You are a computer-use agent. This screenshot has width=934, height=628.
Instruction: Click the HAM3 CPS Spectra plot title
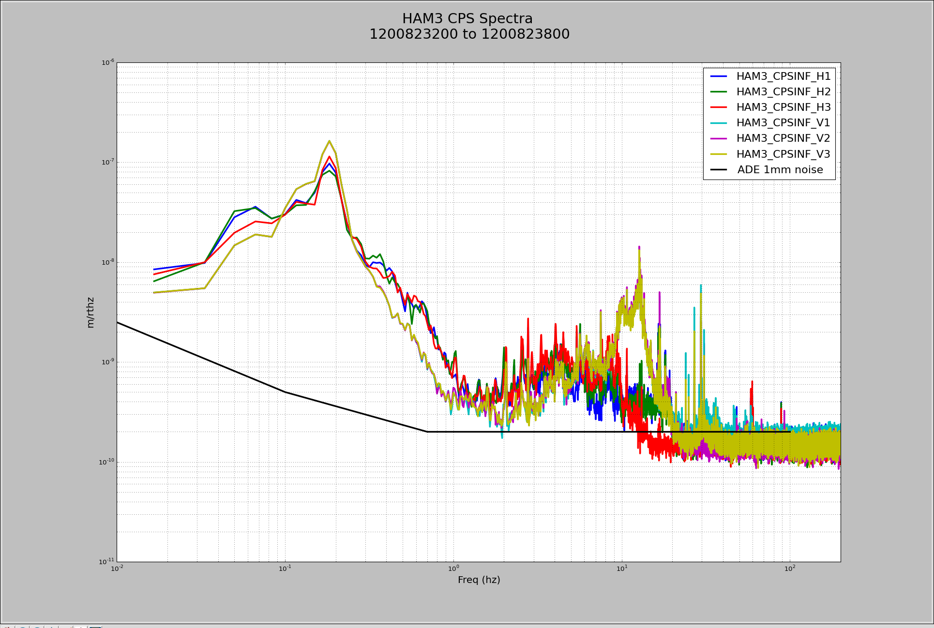click(x=467, y=19)
